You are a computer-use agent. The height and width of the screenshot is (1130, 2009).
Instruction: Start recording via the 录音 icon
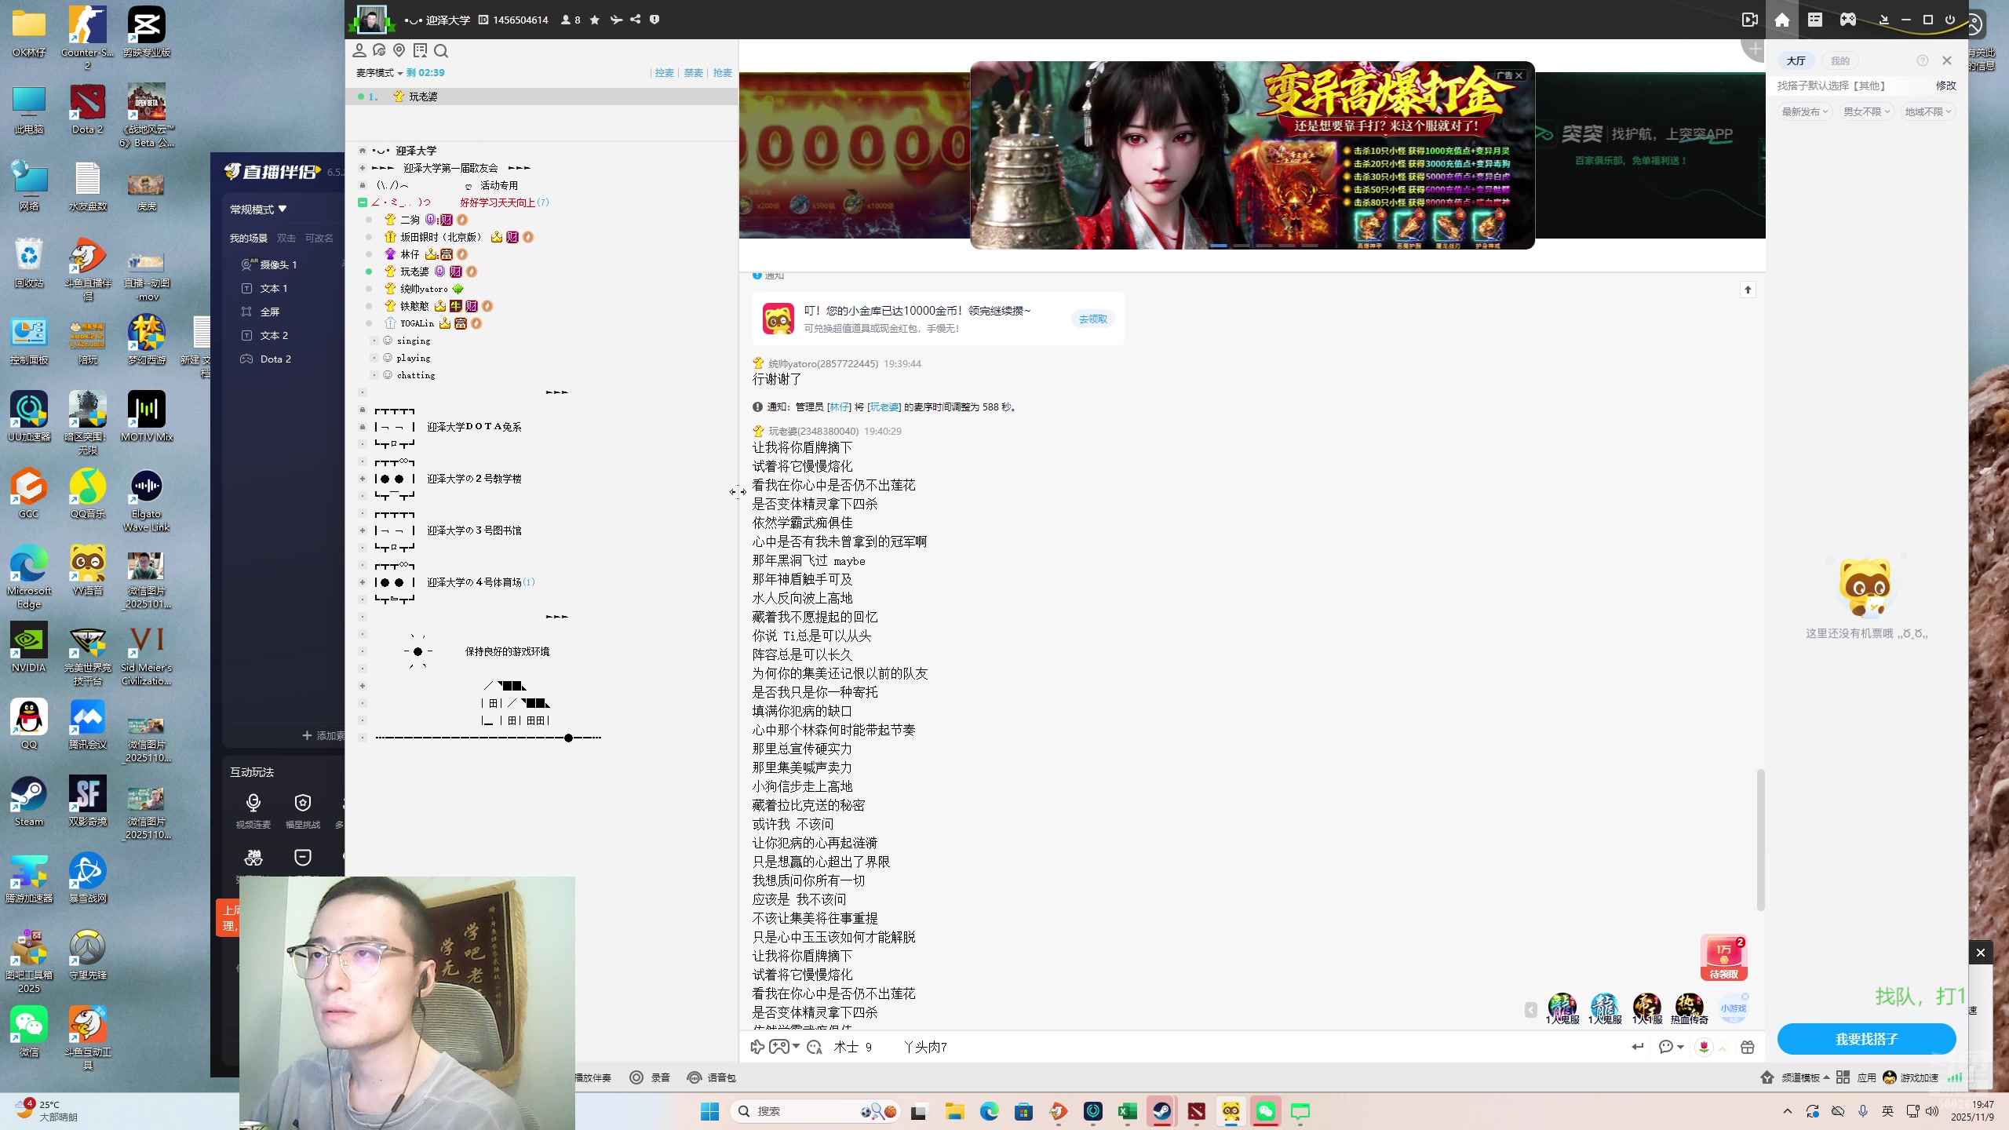point(636,1077)
